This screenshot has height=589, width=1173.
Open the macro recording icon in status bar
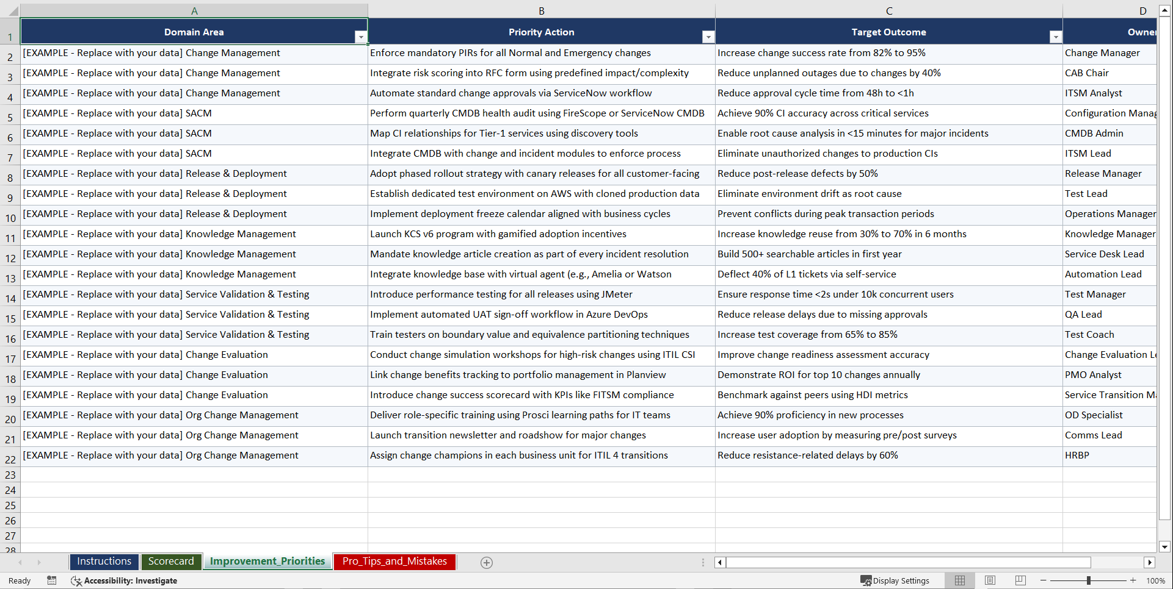click(x=52, y=580)
